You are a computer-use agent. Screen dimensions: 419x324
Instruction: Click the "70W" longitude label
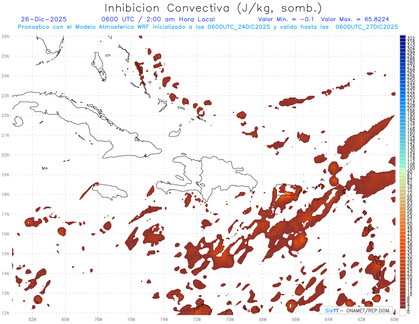tap(230, 319)
